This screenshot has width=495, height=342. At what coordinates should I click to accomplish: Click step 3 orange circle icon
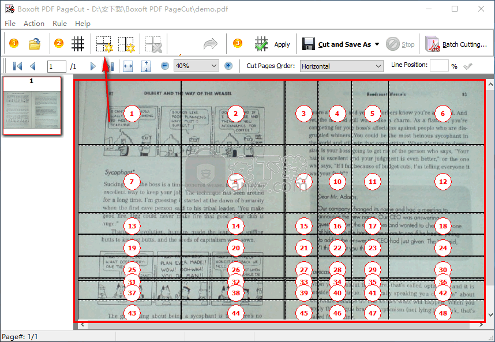pyautogui.click(x=237, y=43)
